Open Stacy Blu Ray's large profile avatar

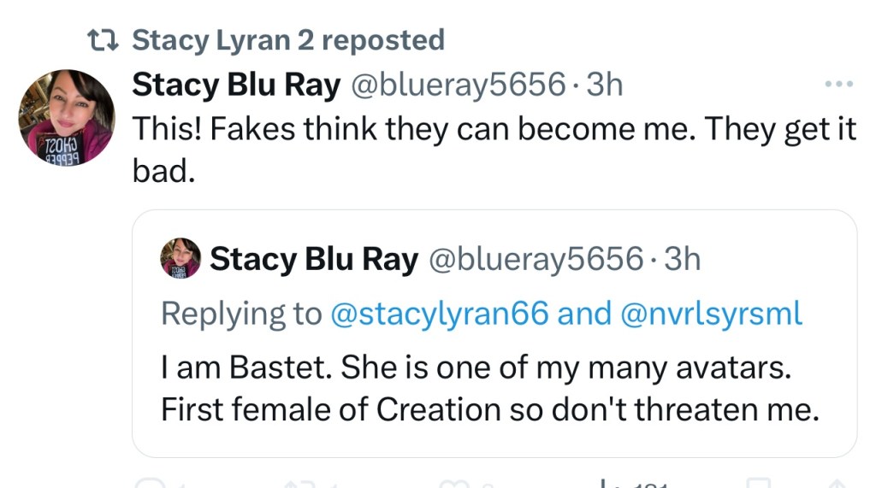pyautogui.click(x=66, y=117)
